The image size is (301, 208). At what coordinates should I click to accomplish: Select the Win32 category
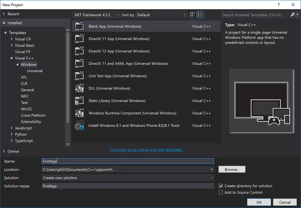coord(26,109)
